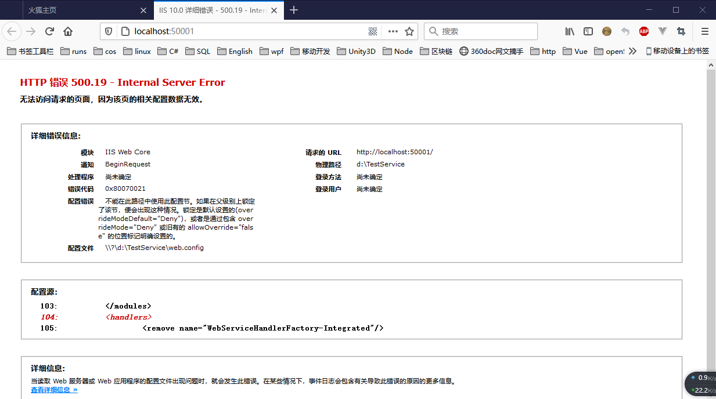Viewport: 716px width, 399px height.
Task: Click the BeginRequest notification value
Action: (x=128, y=164)
